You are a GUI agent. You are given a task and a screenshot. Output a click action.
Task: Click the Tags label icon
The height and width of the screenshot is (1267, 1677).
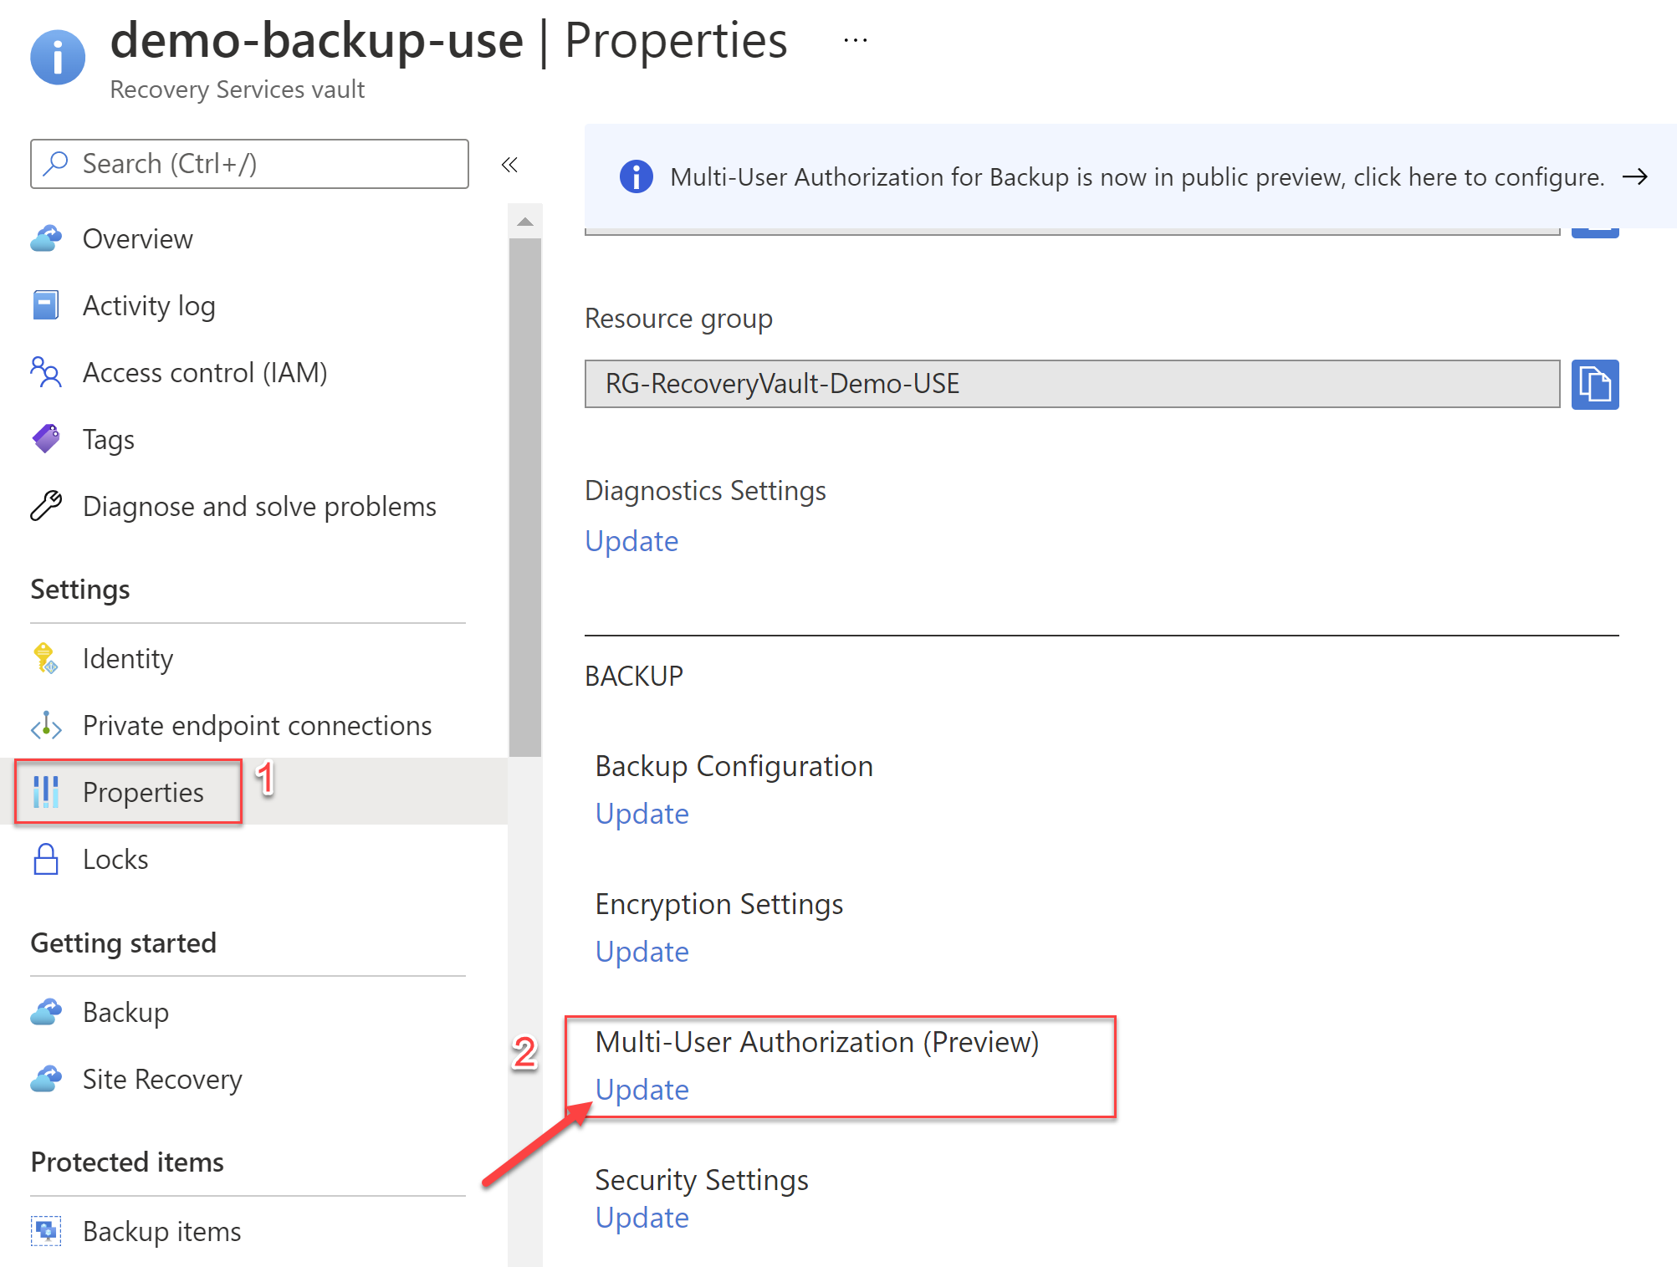tap(46, 439)
